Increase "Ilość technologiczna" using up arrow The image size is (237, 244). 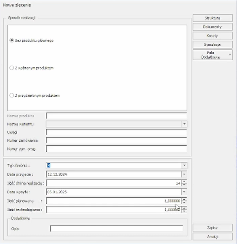click(184, 208)
